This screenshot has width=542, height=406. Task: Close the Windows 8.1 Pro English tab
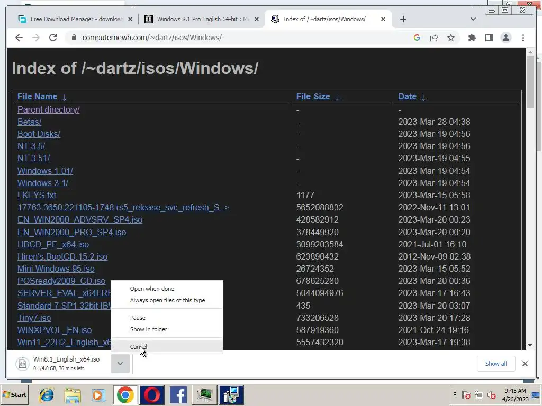pyautogui.click(x=257, y=20)
